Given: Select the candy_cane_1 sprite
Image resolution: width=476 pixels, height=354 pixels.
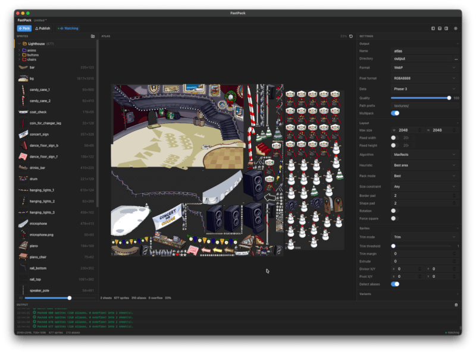Looking at the screenshot, I should [56, 90].
